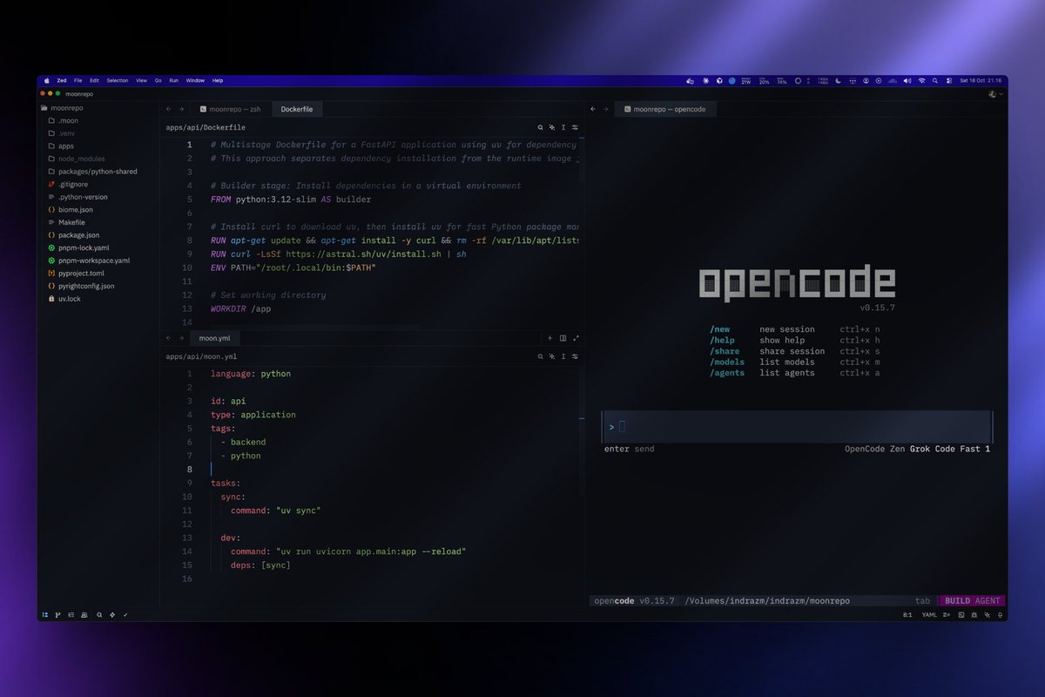Open the user avatar menu
Screen dimensions: 1045x697
click(x=994, y=94)
